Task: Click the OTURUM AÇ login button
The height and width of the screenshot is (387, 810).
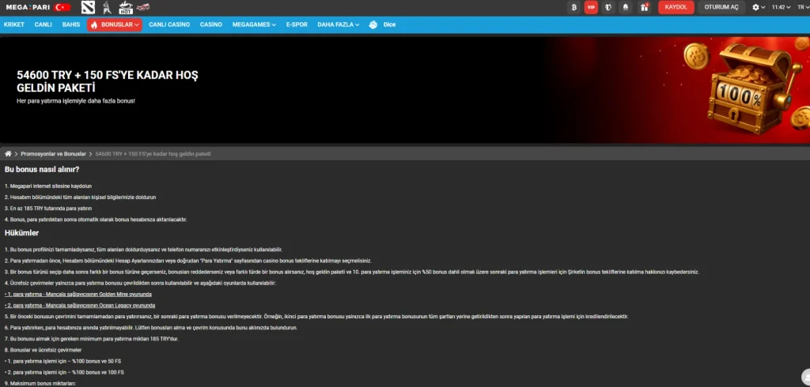Action: click(721, 7)
